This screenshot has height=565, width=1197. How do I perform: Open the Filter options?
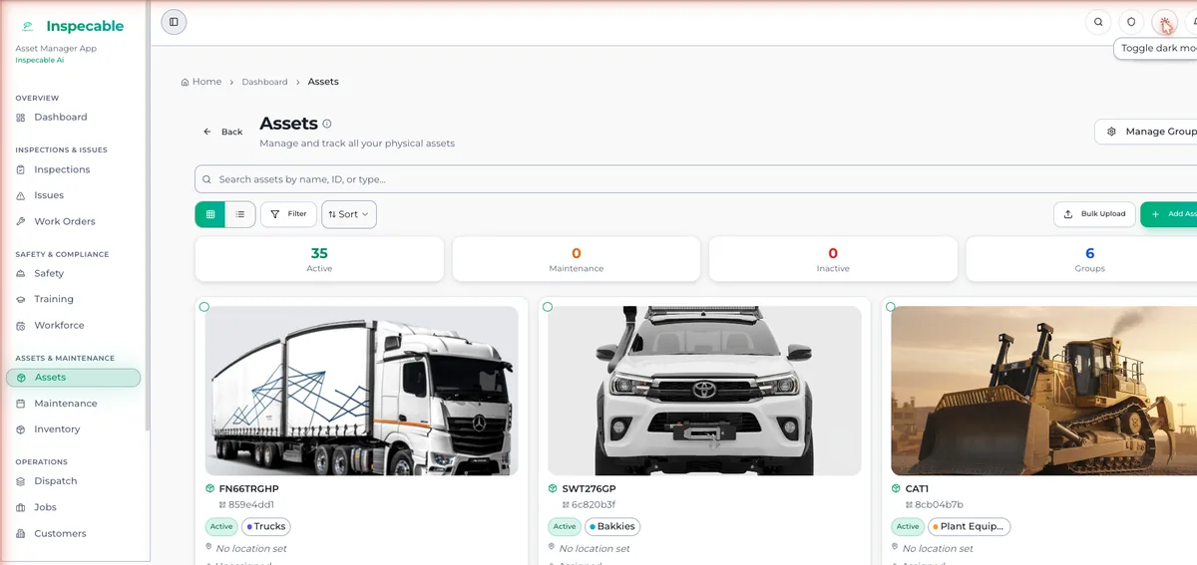(288, 214)
